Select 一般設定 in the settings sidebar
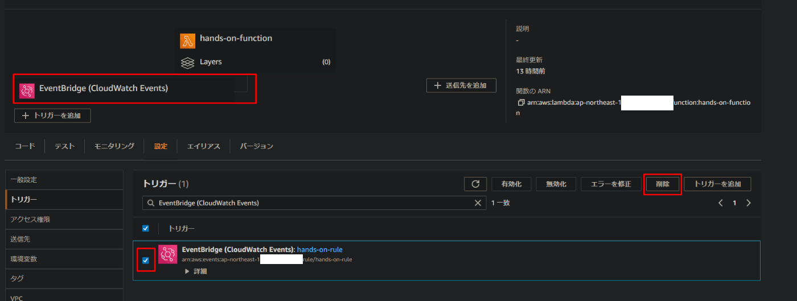 click(64, 180)
